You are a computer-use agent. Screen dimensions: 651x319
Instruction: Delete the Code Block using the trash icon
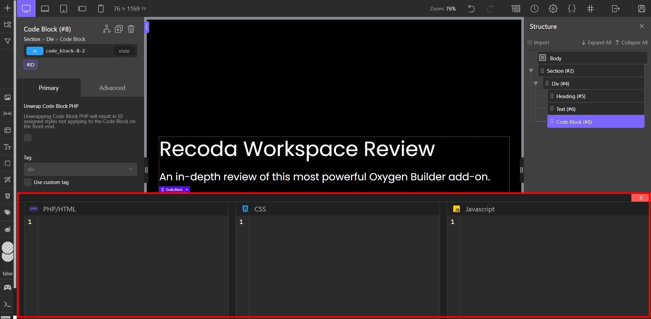[x=131, y=29]
